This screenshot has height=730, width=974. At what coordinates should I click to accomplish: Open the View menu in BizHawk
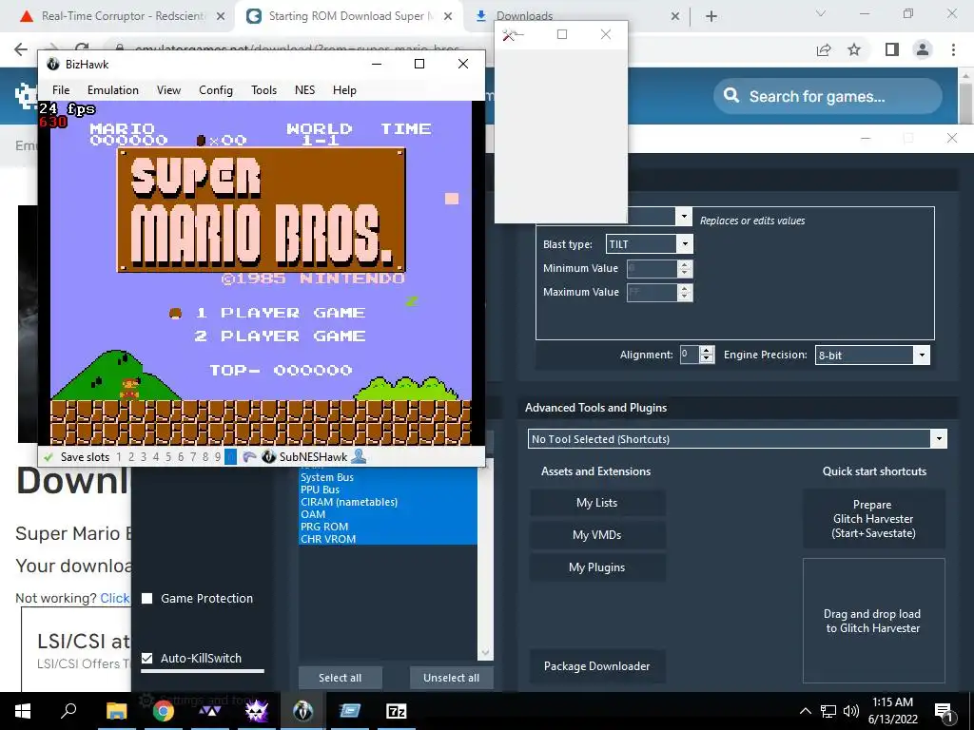pos(168,90)
